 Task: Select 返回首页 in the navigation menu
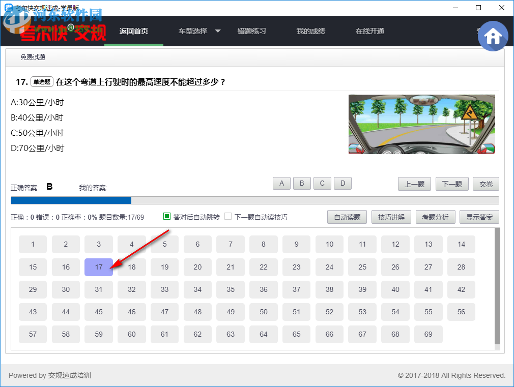pyautogui.click(x=133, y=31)
